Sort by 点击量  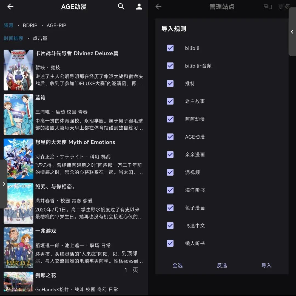pyautogui.click(x=40, y=38)
